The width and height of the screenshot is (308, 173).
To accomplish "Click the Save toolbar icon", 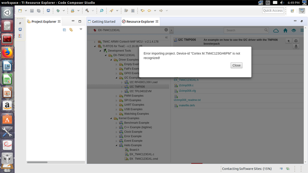I will pos(32,11).
